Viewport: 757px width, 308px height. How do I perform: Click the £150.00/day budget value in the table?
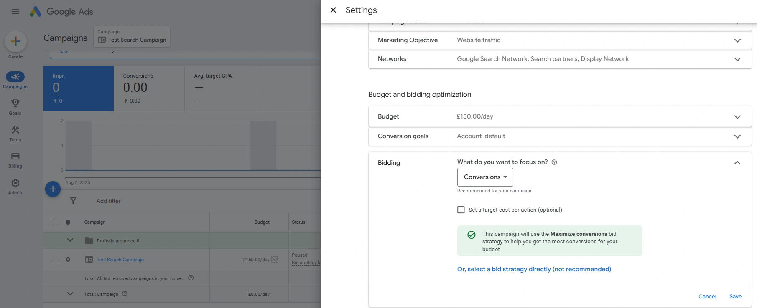(x=256, y=260)
